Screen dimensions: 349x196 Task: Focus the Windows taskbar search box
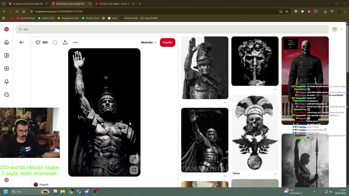pos(31,192)
